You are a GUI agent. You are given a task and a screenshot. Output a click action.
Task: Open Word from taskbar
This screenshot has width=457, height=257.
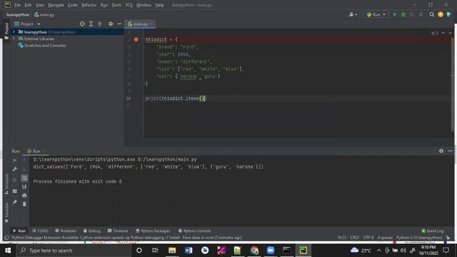click(x=189, y=251)
